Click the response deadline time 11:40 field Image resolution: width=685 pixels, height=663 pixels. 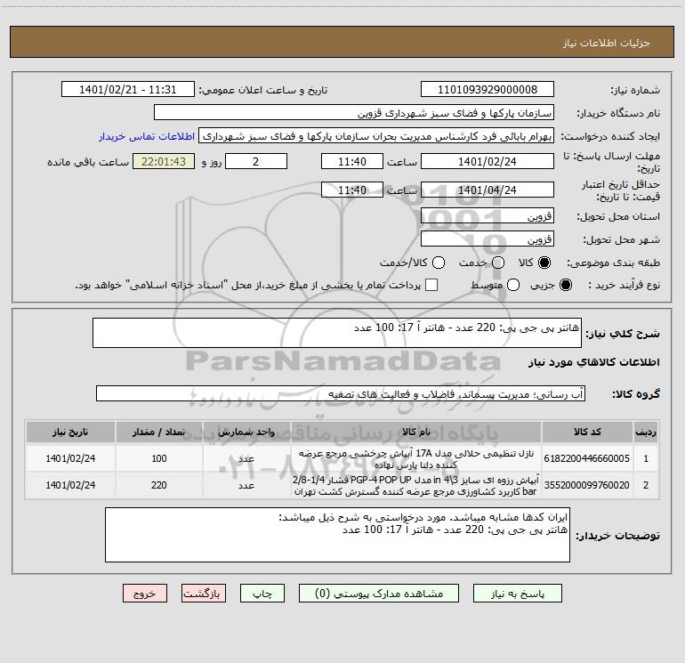click(x=352, y=161)
